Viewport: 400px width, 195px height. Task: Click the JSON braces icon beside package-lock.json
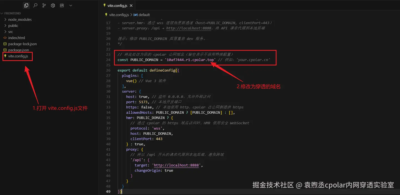(x=5, y=44)
